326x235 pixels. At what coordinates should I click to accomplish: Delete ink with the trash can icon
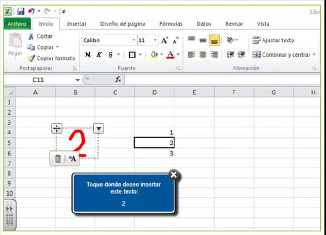57,159
